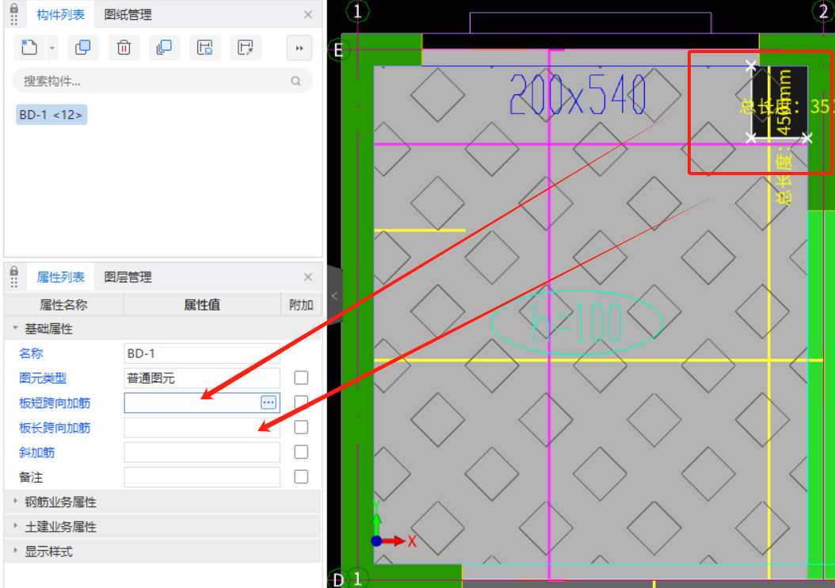This screenshot has width=835, height=588.
Task: Switch to 构件列表 tab
Action: point(61,14)
